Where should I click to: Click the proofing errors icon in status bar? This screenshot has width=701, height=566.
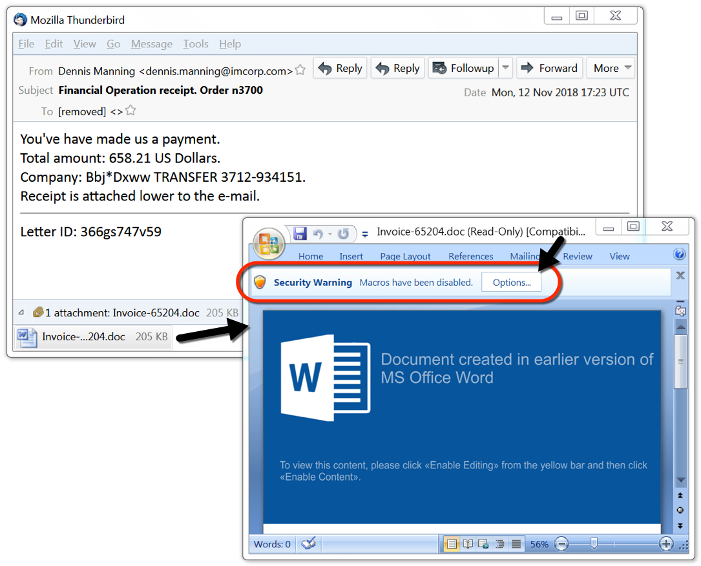click(x=308, y=543)
